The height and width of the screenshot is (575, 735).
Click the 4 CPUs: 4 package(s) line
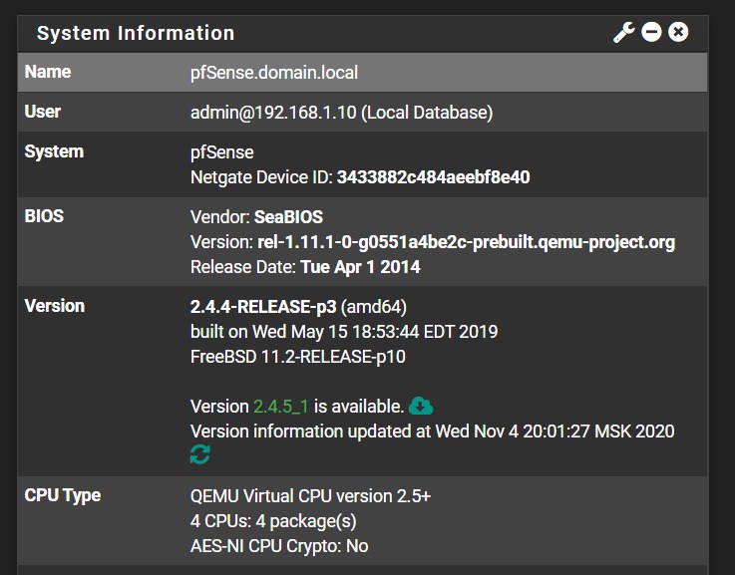[x=273, y=521]
